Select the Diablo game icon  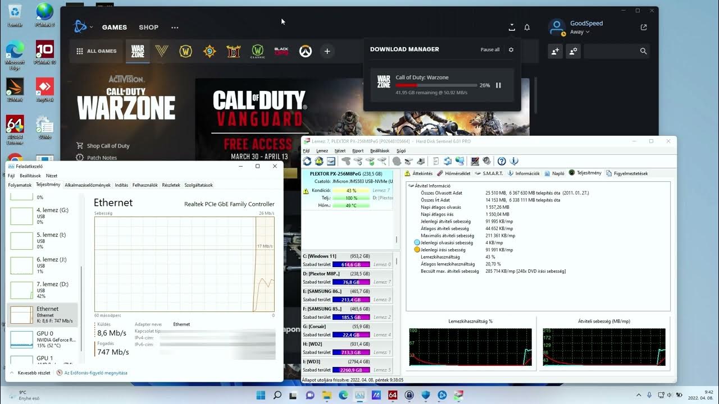pyautogui.click(x=234, y=51)
